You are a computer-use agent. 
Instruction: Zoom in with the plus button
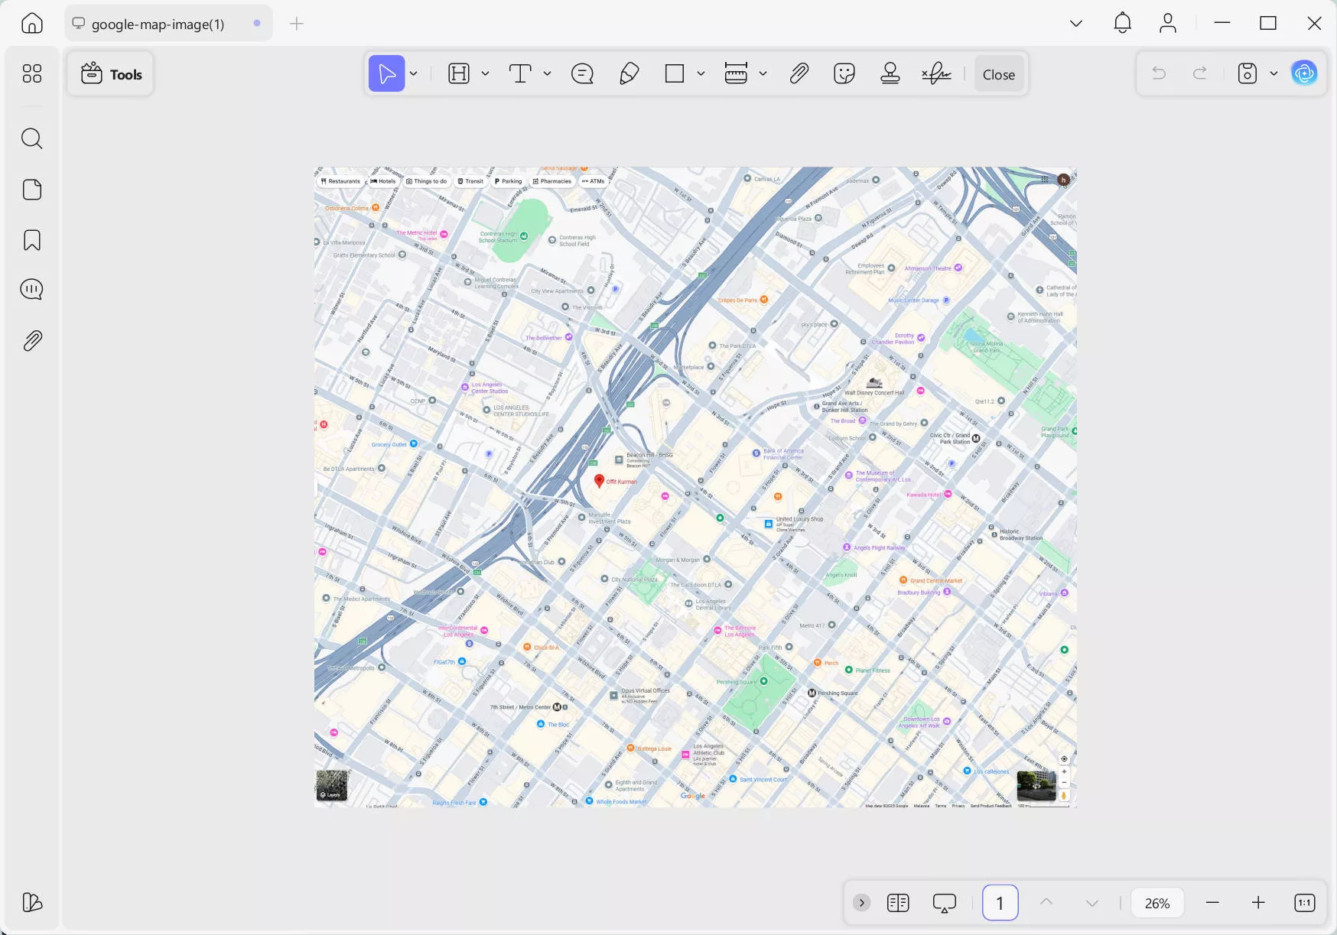click(x=1258, y=903)
